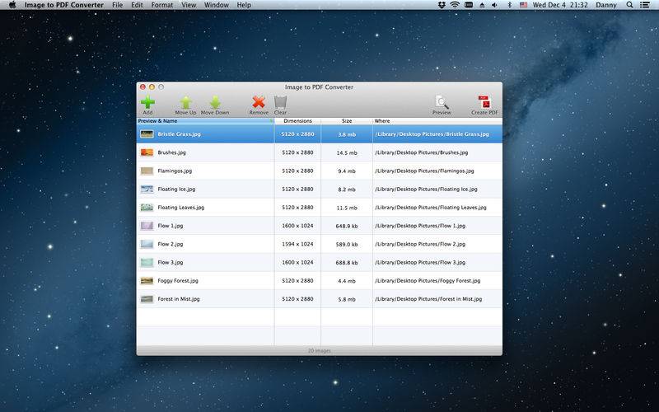Click the /Library/Desktop Pictures/Foggy Forest.jpg path

pos(428,280)
